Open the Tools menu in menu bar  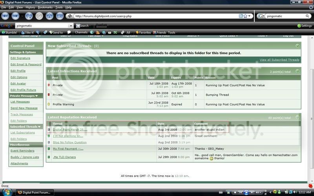59,7
